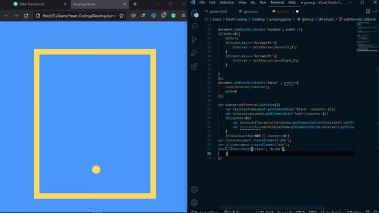Image resolution: width=379 pixels, height=213 pixels.
Task: Open the Selection menu
Action: (x=227, y=2)
